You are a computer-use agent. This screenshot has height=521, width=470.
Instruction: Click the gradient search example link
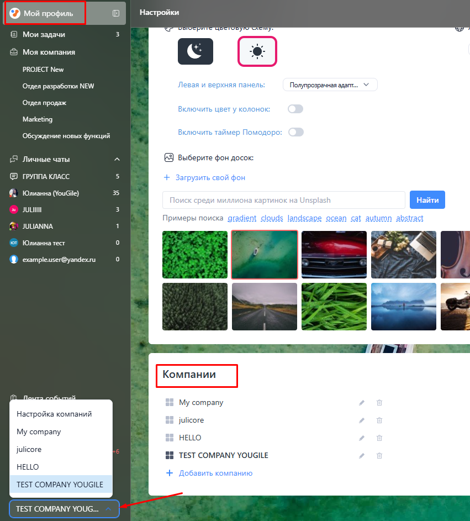tap(242, 218)
